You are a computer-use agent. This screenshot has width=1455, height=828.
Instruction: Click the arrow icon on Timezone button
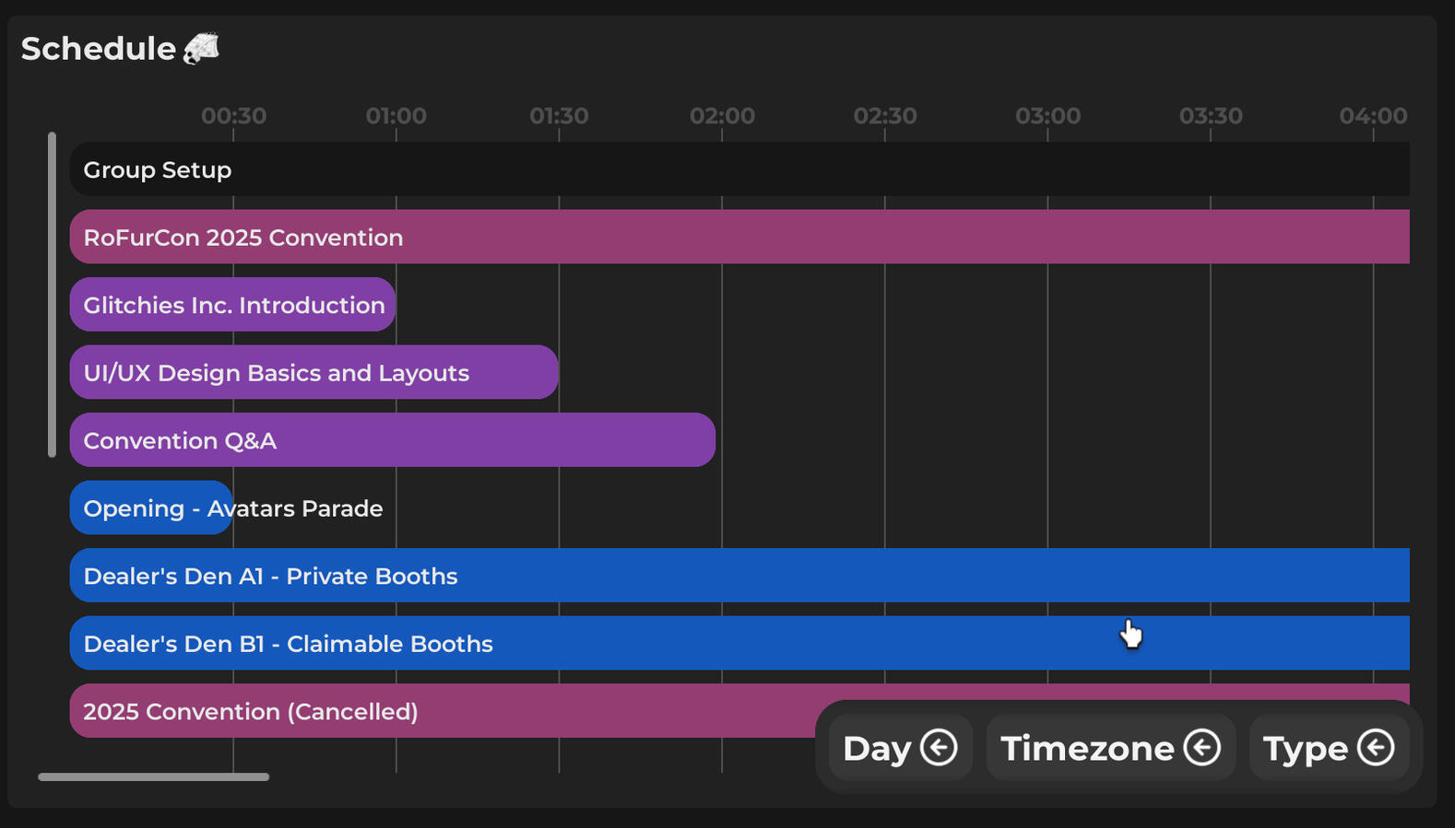click(1201, 748)
